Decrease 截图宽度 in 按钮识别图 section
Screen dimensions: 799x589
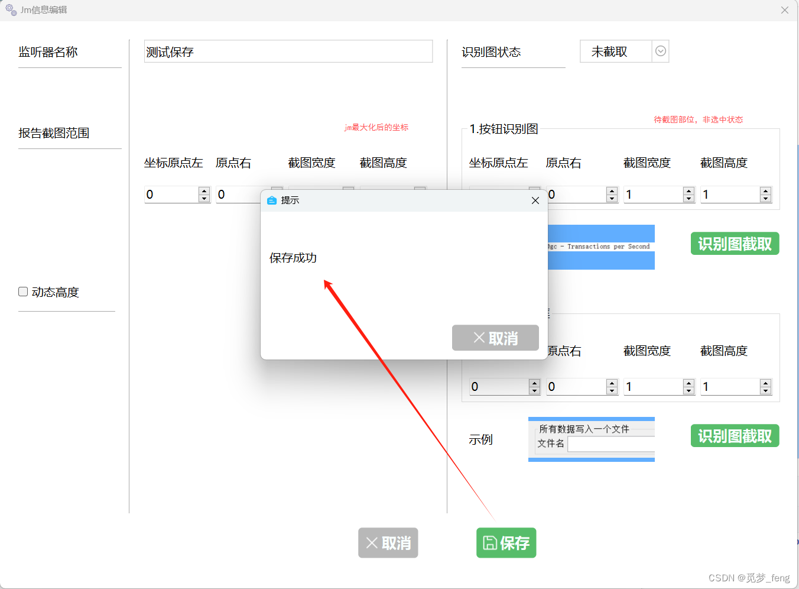[689, 199]
